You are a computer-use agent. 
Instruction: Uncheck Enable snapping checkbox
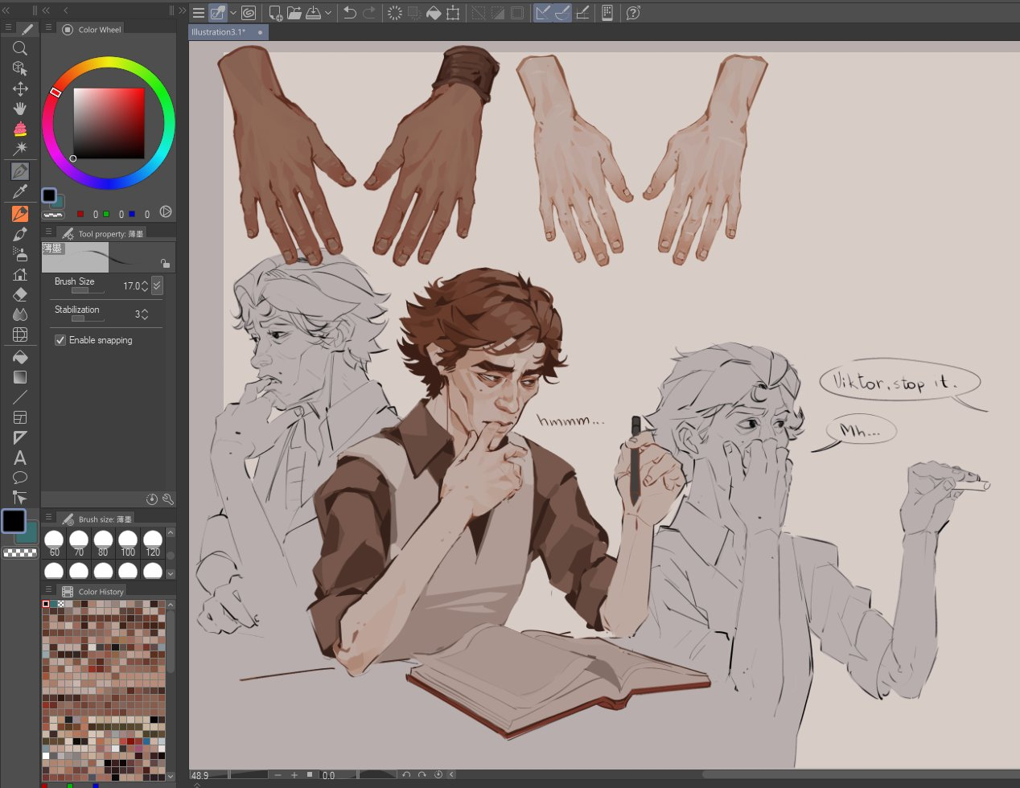pos(60,340)
